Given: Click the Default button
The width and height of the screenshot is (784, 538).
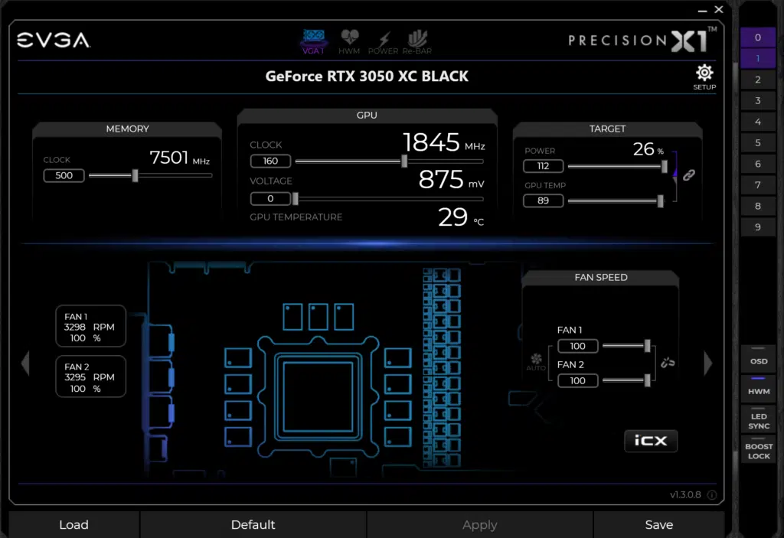Looking at the screenshot, I should [x=253, y=525].
